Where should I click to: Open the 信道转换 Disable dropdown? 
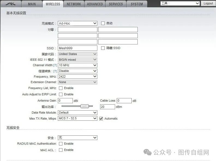pyautogui.click(x=77, y=71)
